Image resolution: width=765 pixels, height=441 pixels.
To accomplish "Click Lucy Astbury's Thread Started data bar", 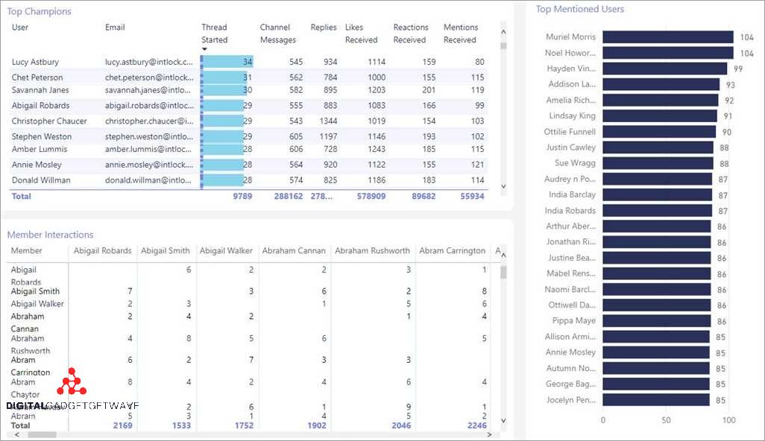I will 227,63.
